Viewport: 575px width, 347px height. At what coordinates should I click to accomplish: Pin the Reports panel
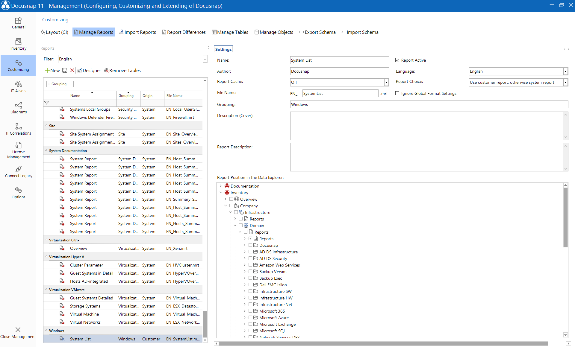click(208, 47)
